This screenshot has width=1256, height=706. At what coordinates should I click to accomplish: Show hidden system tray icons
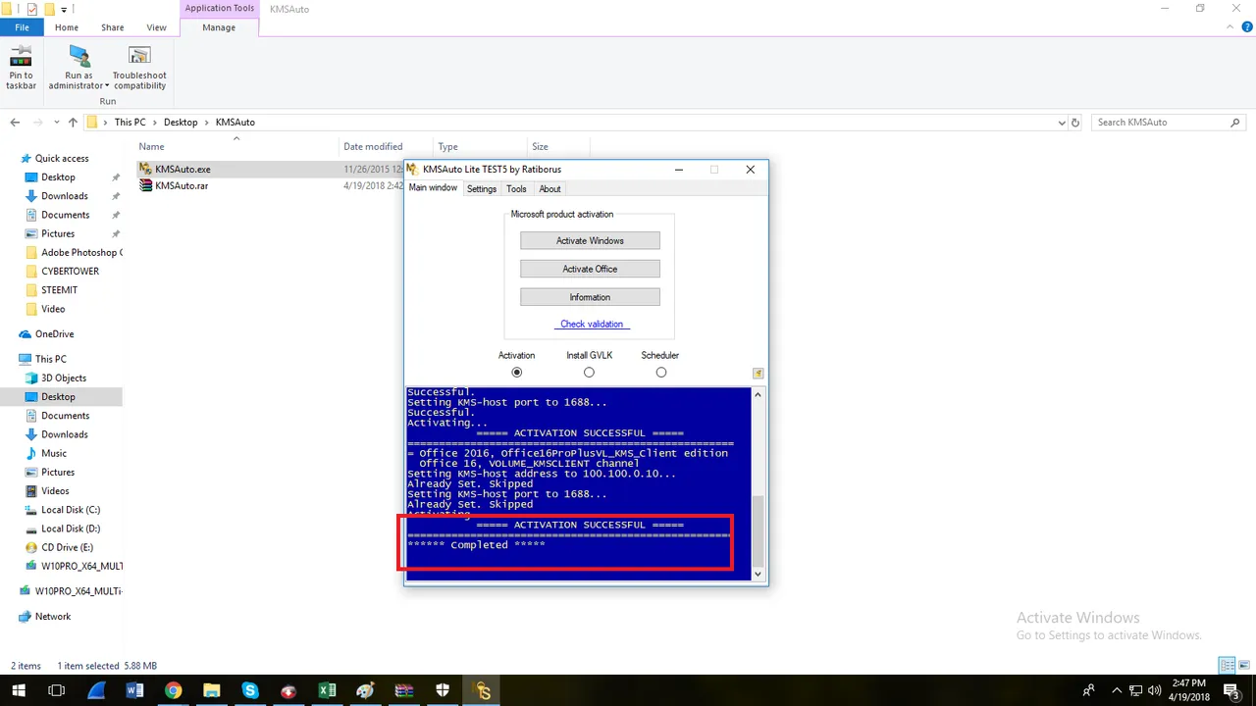1115,691
